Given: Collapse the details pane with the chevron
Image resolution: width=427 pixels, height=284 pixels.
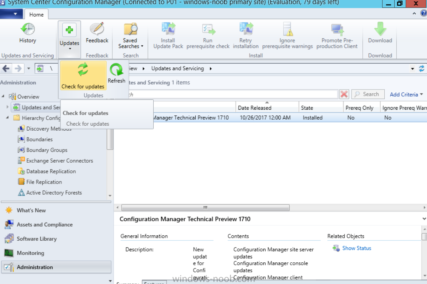Looking at the screenshot, I should click(x=424, y=219).
